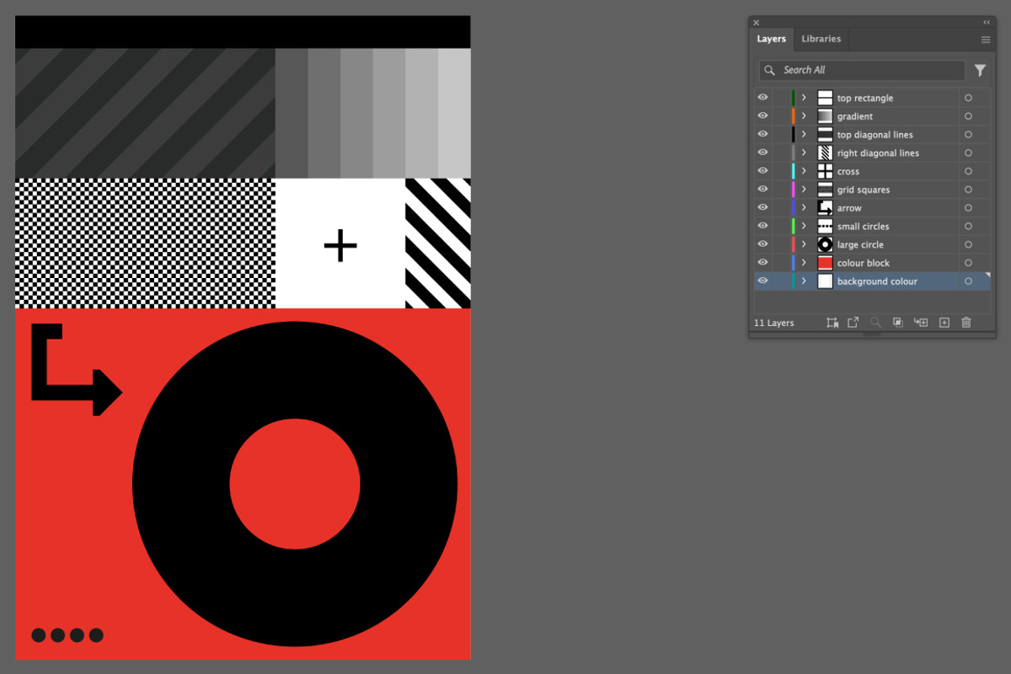The image size is (1011, 674).
Task: Expand the small circles layer
Action: coord(804,226)
